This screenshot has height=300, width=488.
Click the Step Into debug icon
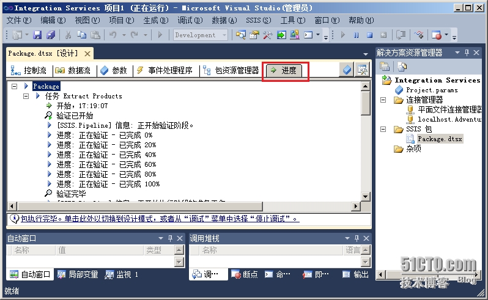click(419, 35)
